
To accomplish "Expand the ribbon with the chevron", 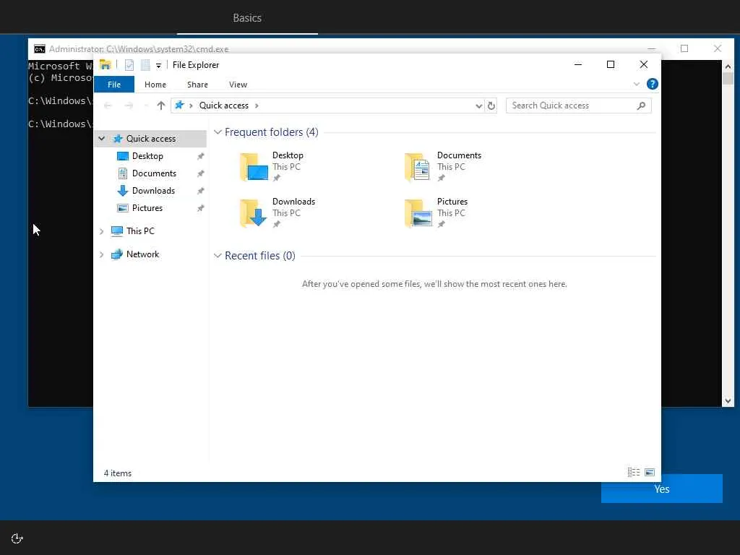I will pos(636,84).
